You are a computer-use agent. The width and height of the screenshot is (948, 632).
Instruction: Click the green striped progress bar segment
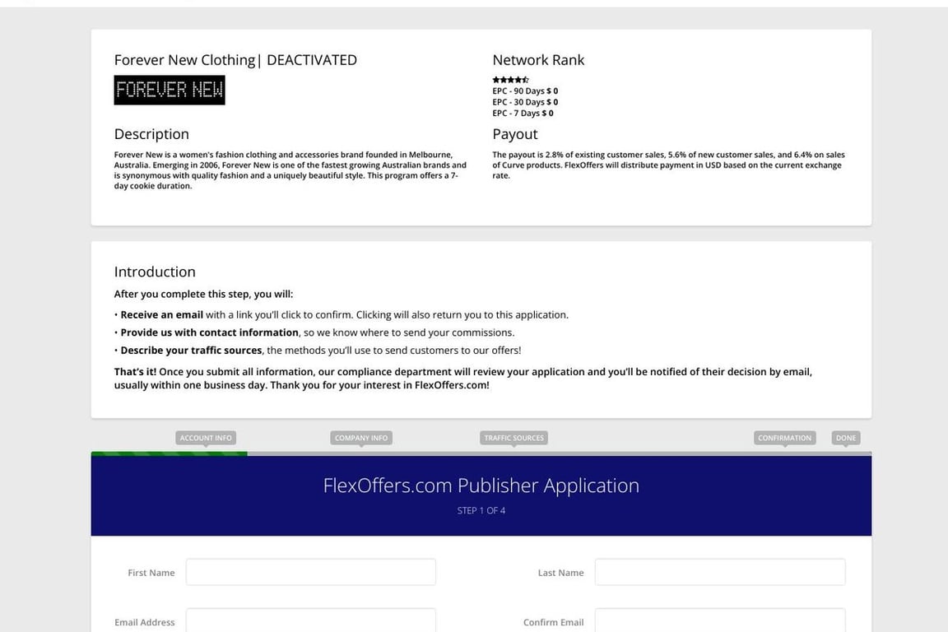[x=169, y=453]
